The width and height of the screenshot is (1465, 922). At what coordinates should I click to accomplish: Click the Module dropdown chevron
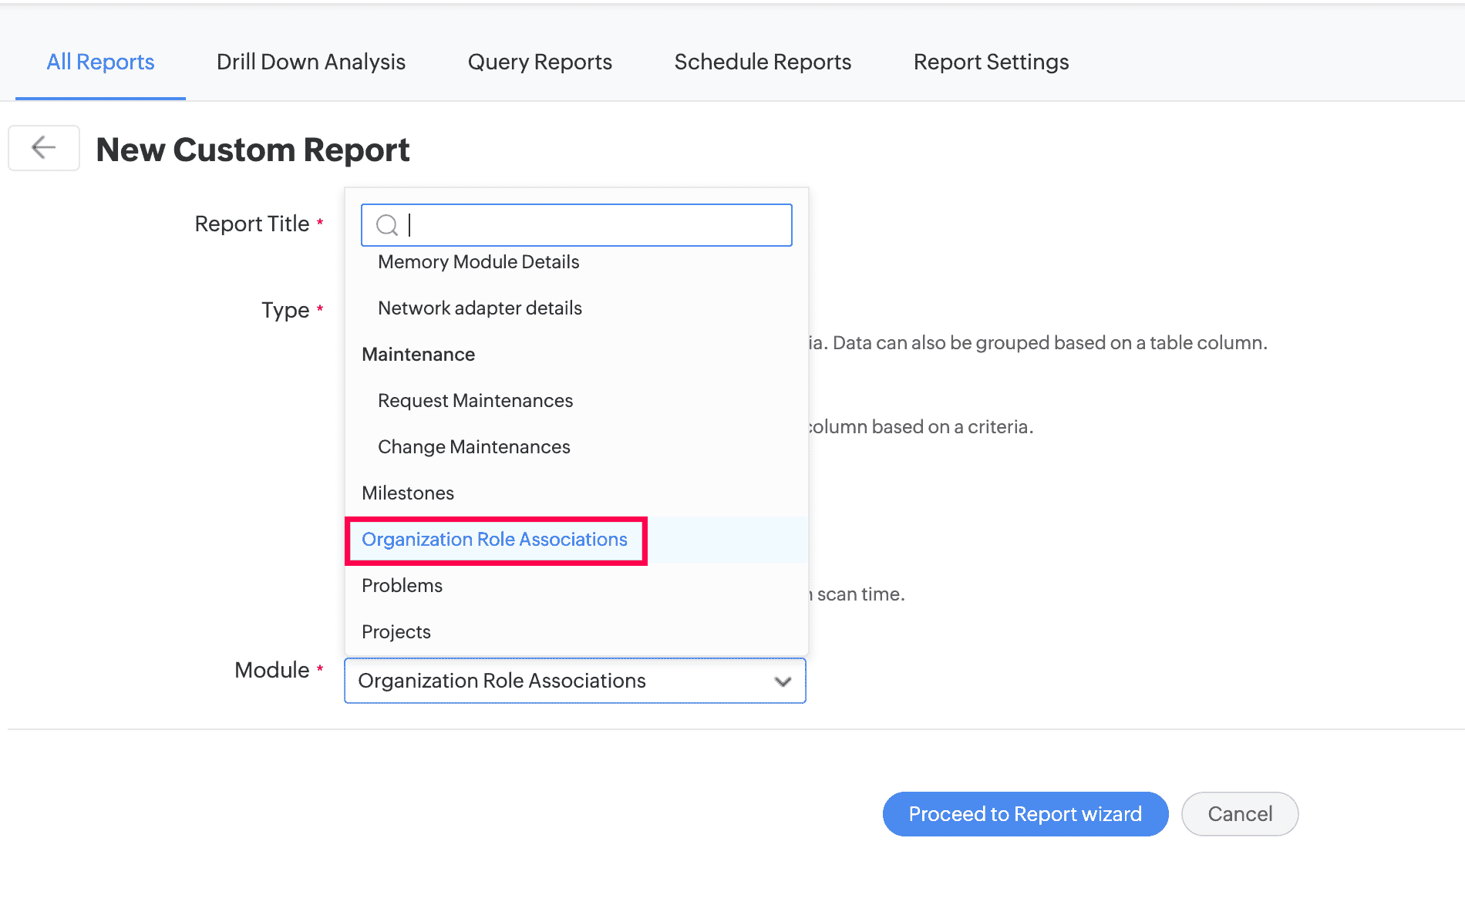pyautogui.click(x=782, y=681)
